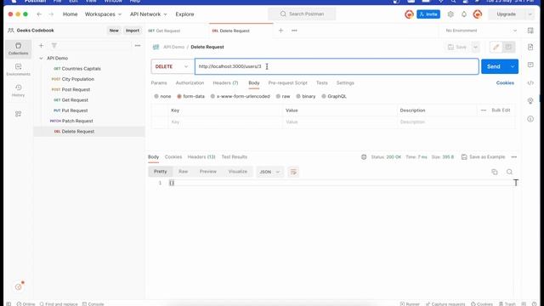Open the DELETE method dropdown
This screenshot has width=544, height=306.
(172, 66)
